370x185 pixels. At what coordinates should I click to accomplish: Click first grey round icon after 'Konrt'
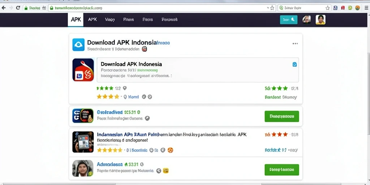[144, 97]
